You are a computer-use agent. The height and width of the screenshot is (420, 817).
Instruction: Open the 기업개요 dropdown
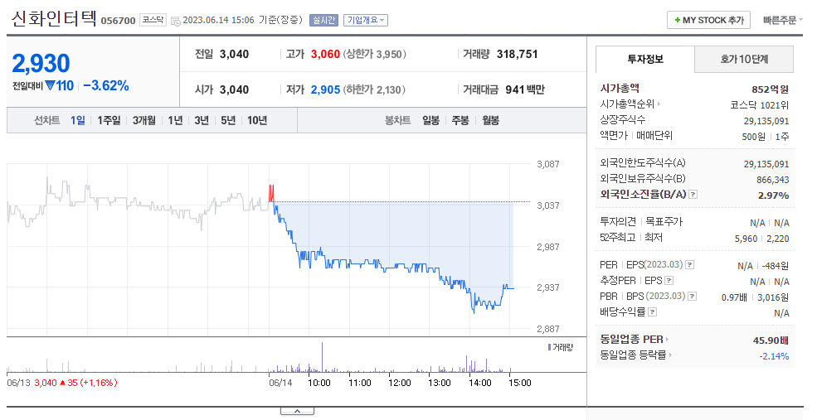(x=366, y=21)
